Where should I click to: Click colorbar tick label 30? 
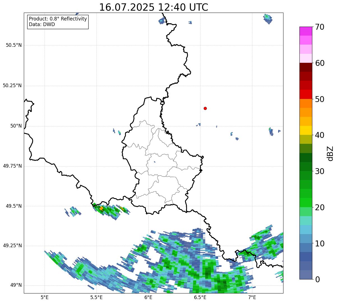click(320, 171)
